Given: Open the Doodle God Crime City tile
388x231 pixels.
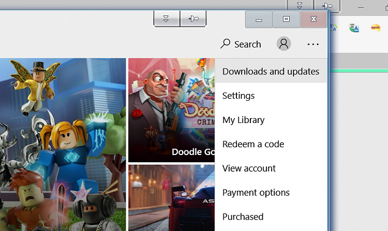Looking at the screenshot, I should (171, 110).
